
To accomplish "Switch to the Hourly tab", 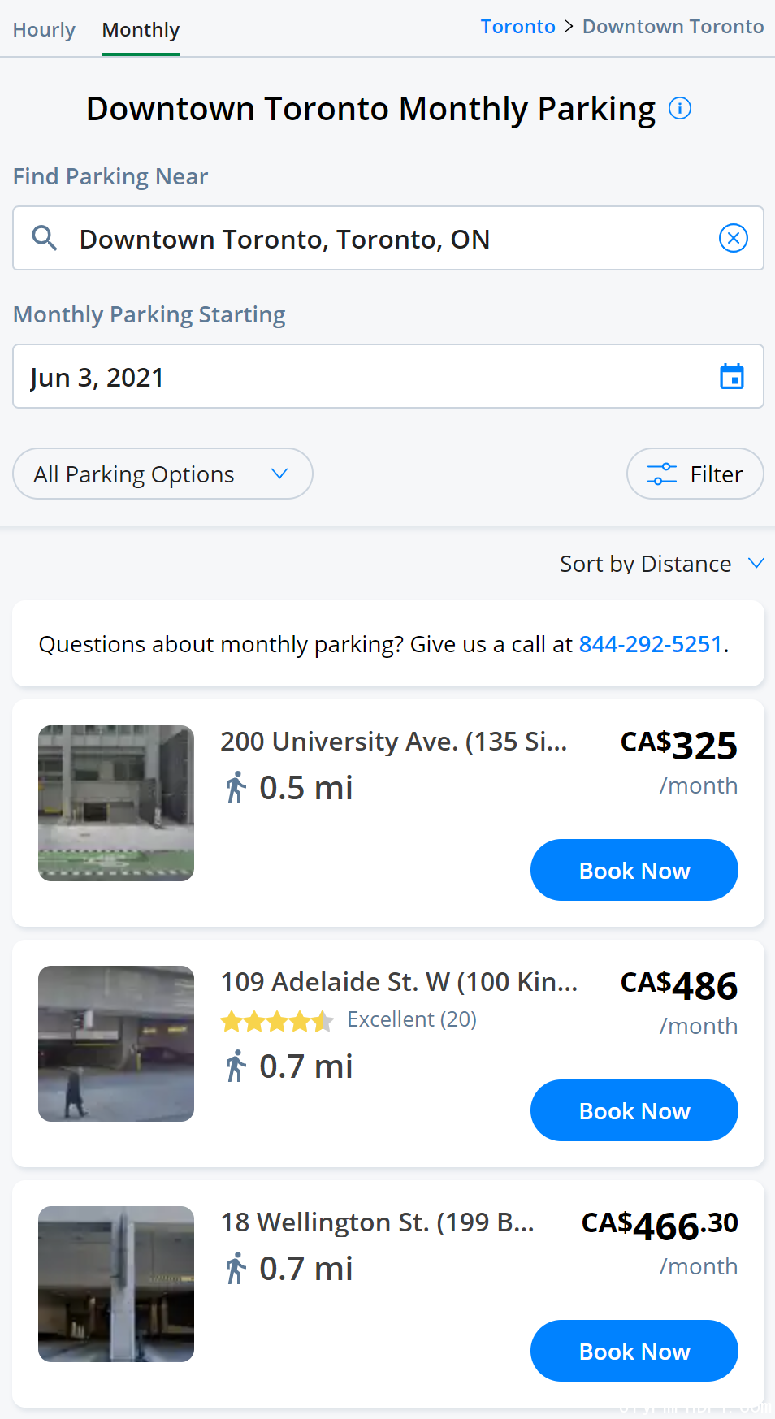I will [x=44, y=30].
